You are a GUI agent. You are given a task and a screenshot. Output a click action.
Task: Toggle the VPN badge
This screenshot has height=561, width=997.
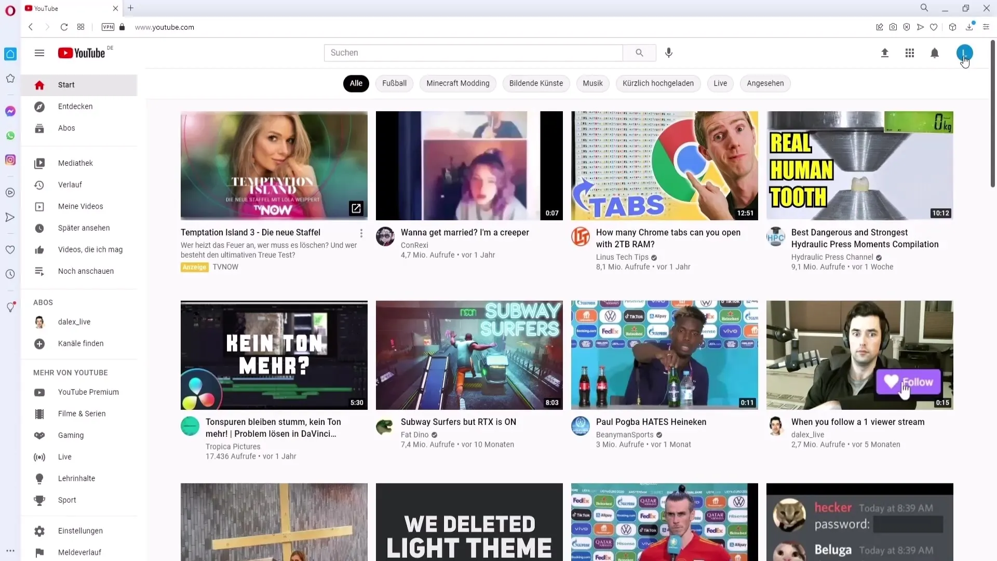coord(108,27)
